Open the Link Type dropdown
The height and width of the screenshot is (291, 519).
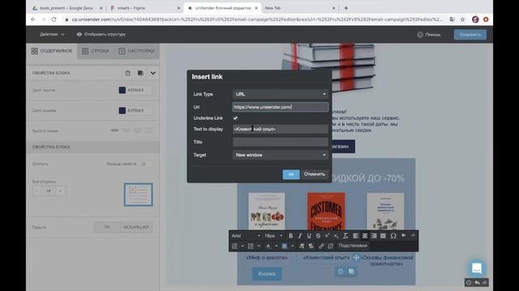pyautogui.click(x=281, y=94)
